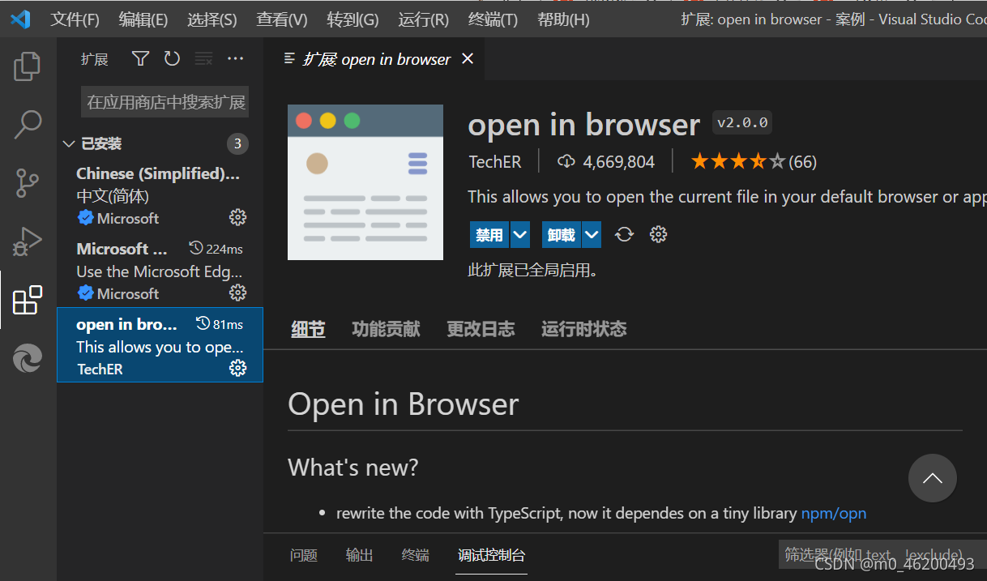This screenshot has width=987, height=581.
Task: Click the 此扩展已全局启用 status text
Action: 533,270
